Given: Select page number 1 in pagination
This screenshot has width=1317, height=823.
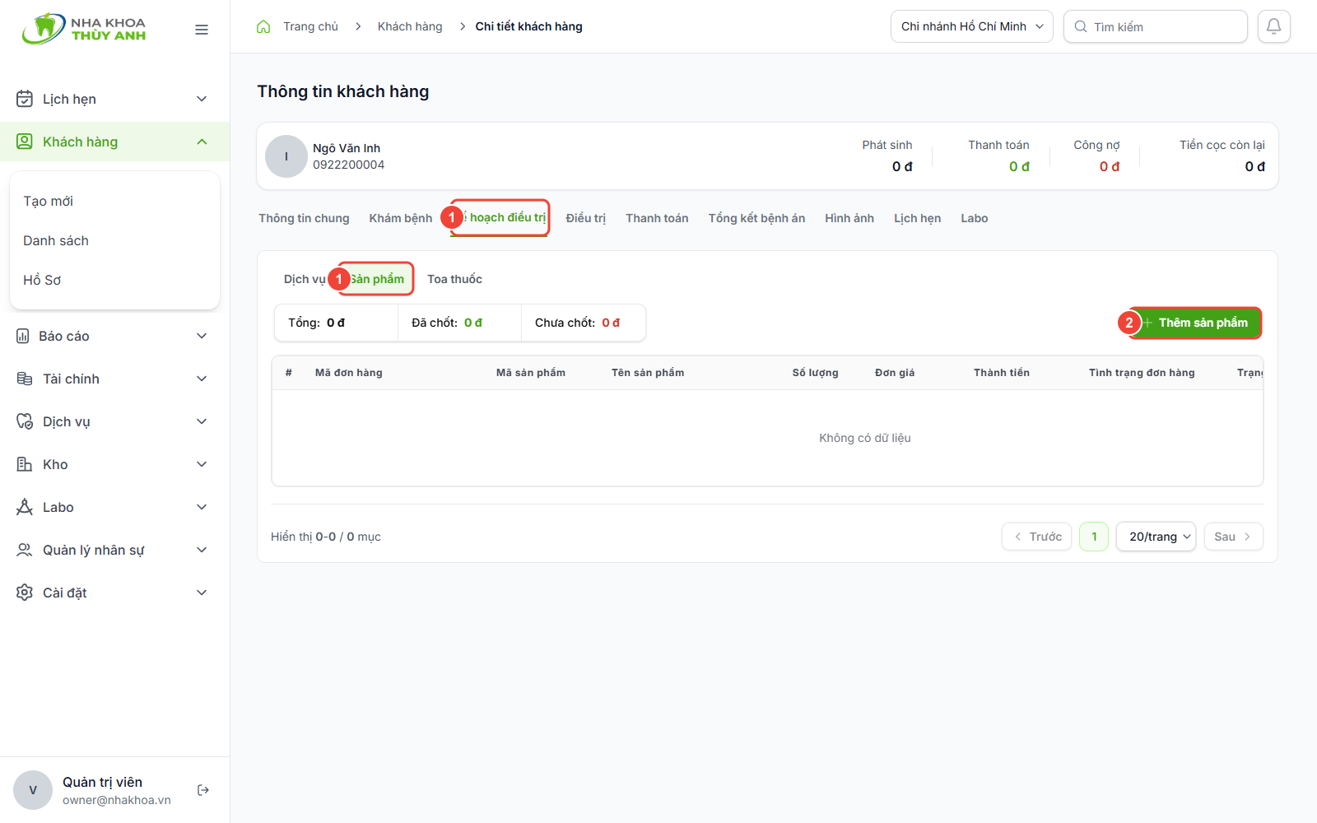Looking at the screenshot, I should [x=1094, y=537].
